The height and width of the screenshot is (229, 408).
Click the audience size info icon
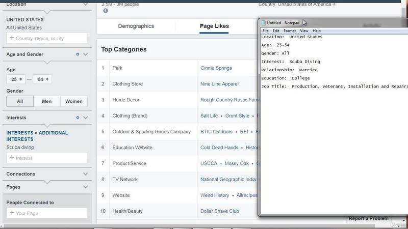(x=106, y=11)
